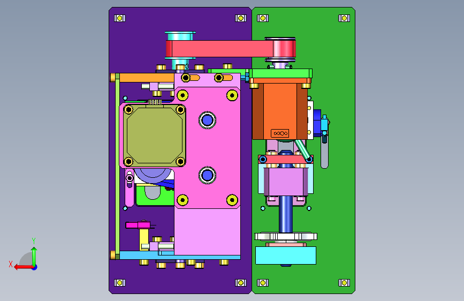Click the X axis label on the triad
The width and height of the screenshot is (464, 301).
11,264
